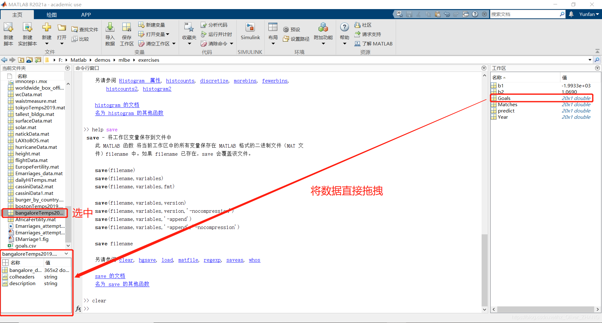Go back to the previous folder
The width and height of the screenshot is (602, 323).
click(x=4, y=60)
